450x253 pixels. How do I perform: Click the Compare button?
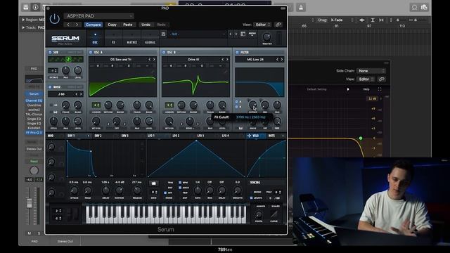pos(94,25)
